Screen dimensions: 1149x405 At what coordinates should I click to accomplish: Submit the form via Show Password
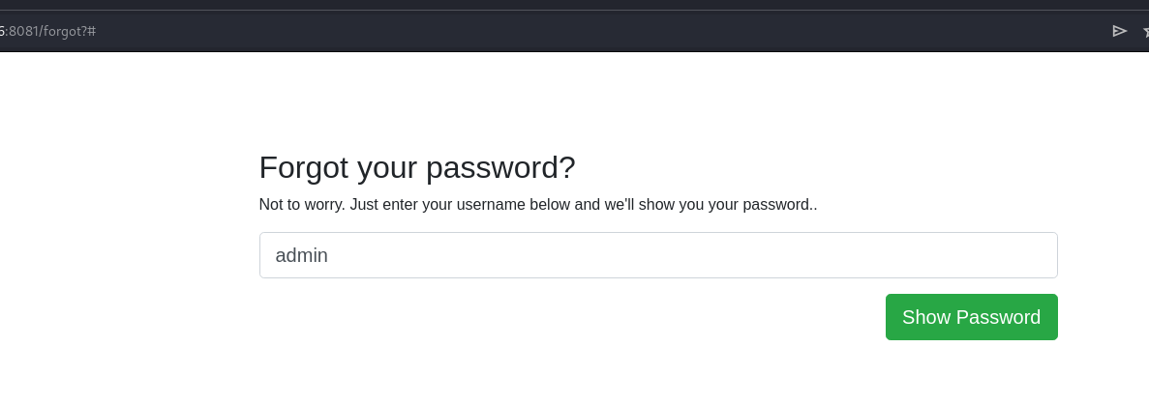pos(971,317)
